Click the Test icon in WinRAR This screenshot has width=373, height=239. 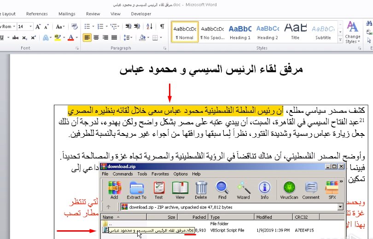coord(159,190)
